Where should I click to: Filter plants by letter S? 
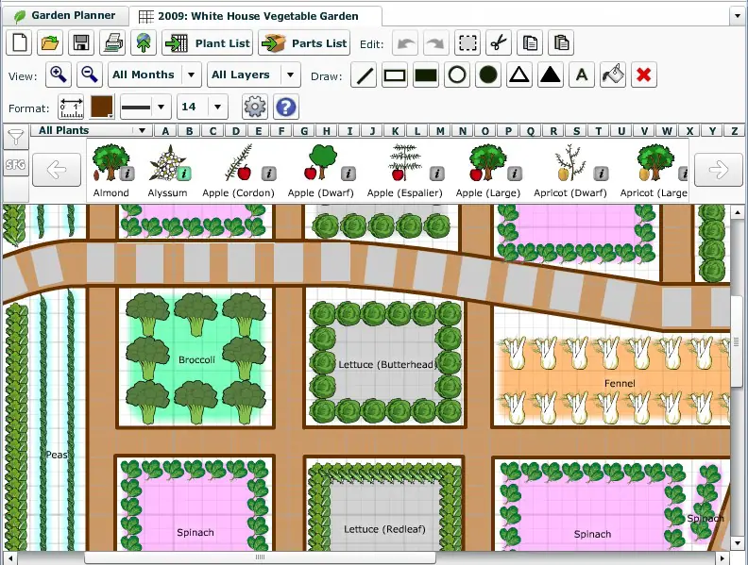(576, 130)
